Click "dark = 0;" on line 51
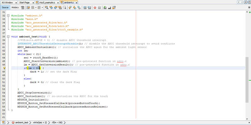251x125 pixels. 37,82
